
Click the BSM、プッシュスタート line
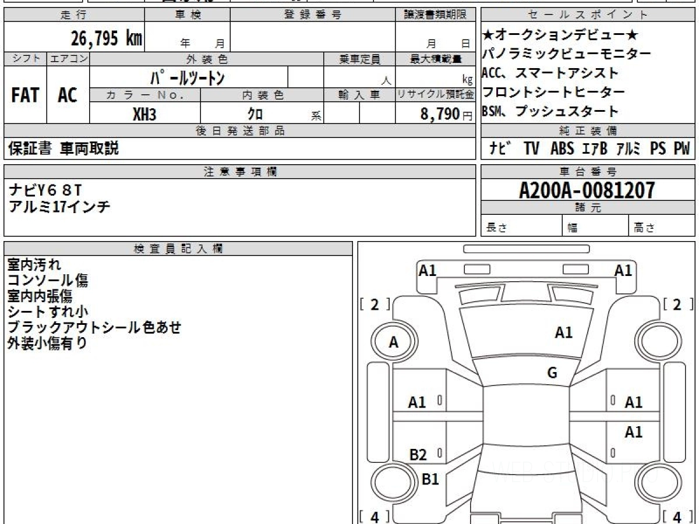coord(550,111)
